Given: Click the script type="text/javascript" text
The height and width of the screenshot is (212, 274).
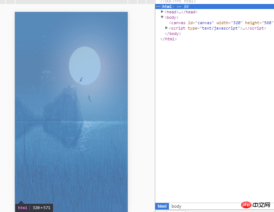Looking at the screenshot, I should pos(205,28).
